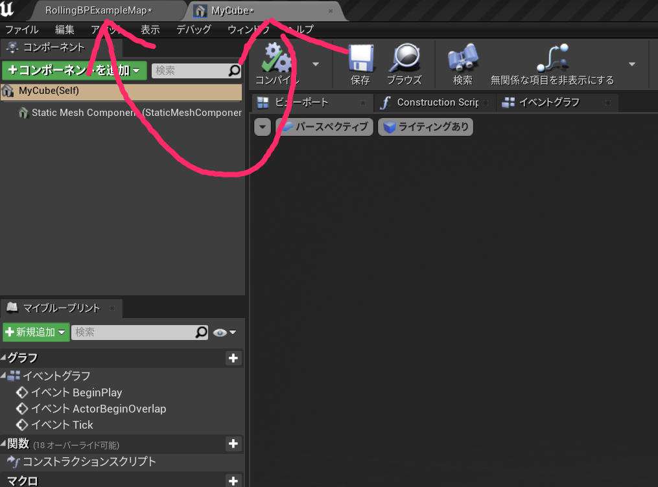Click the Compile (コンパイル) toolbar icon
The image size is (658, 487).
277,59
